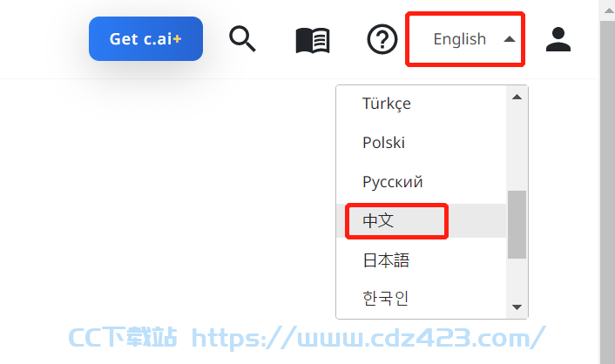Open the search magnifier icon
This screenshot has height=364, width=615.
point(242,39)
